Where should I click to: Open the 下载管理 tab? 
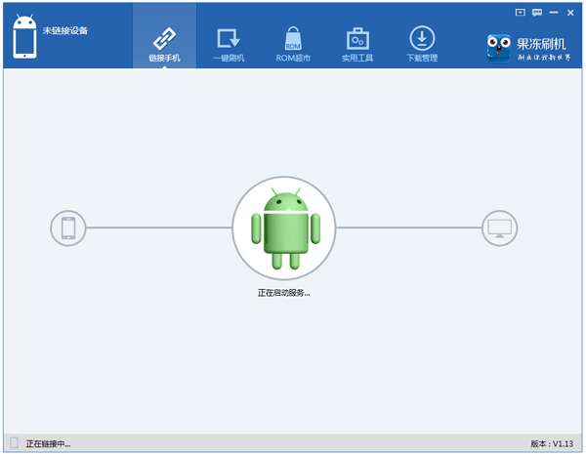422,43
